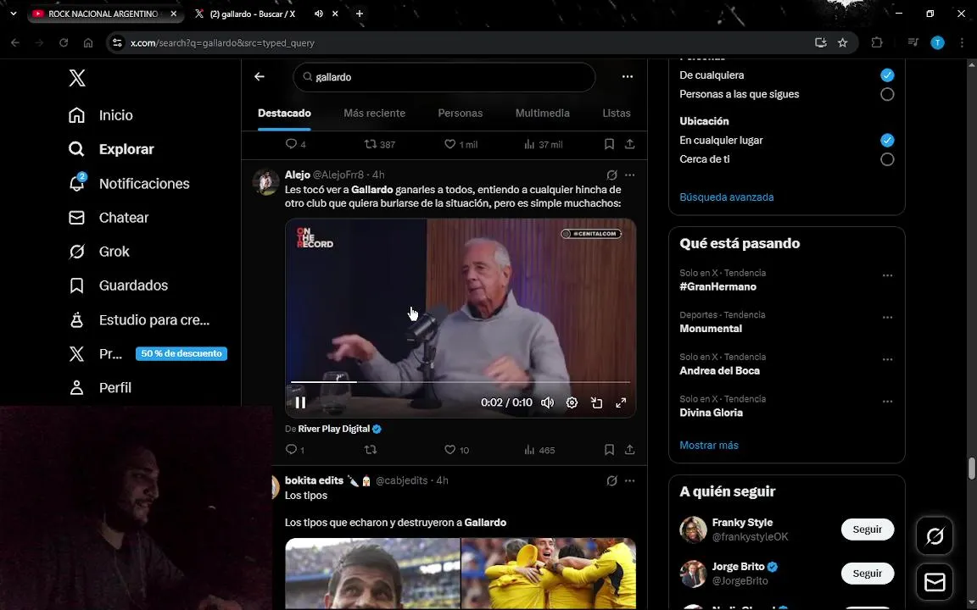
Task: Toggle picture-in-picture for the video
Action: click(596, 402)
